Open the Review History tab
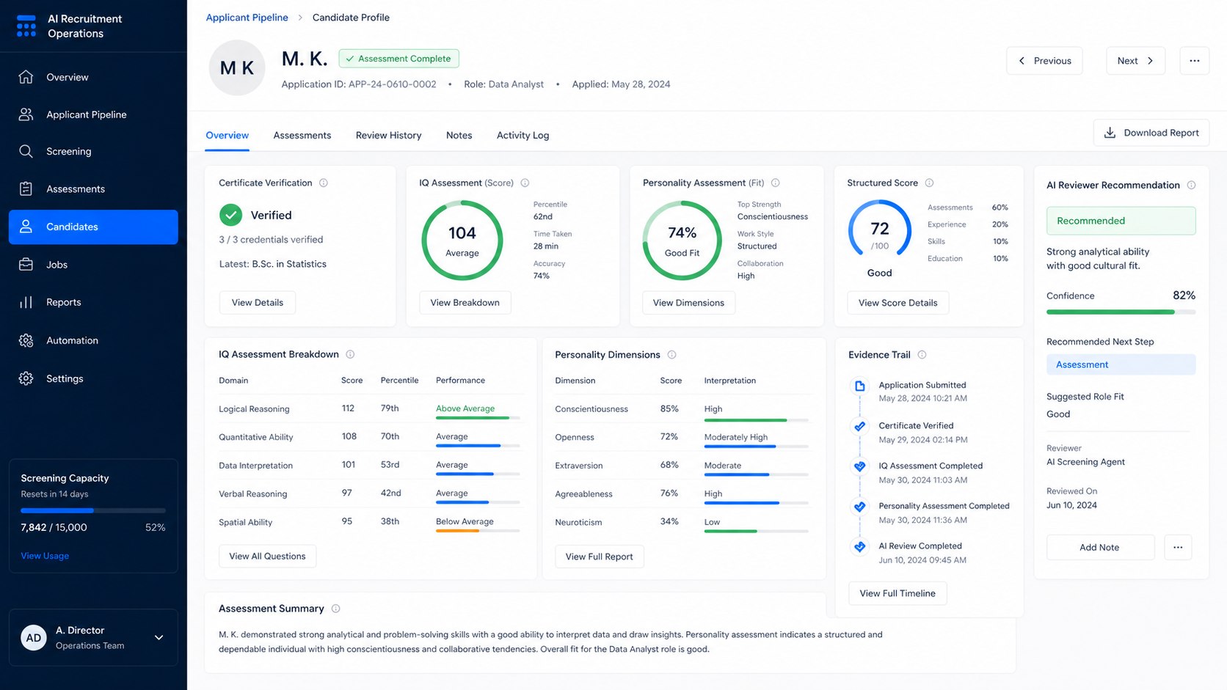The image size is (1227, 690). 388,135
